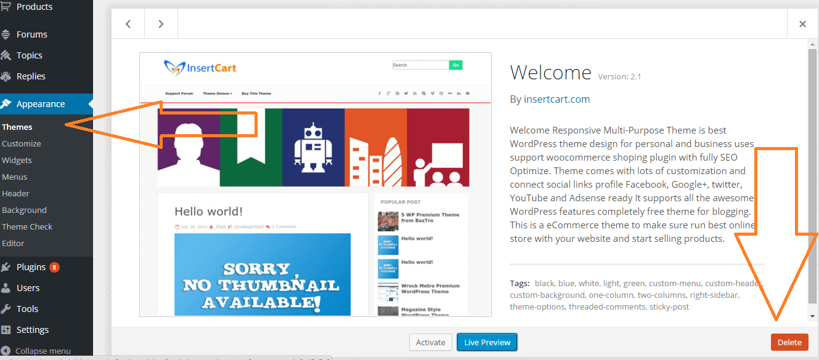819x360 pixels.
Task: Select Widgets under Appearance
Action: (17, 160)
